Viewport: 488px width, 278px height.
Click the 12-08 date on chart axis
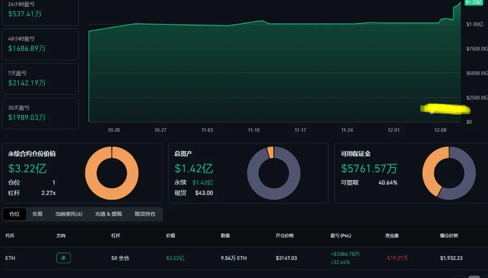click(441, 130)
